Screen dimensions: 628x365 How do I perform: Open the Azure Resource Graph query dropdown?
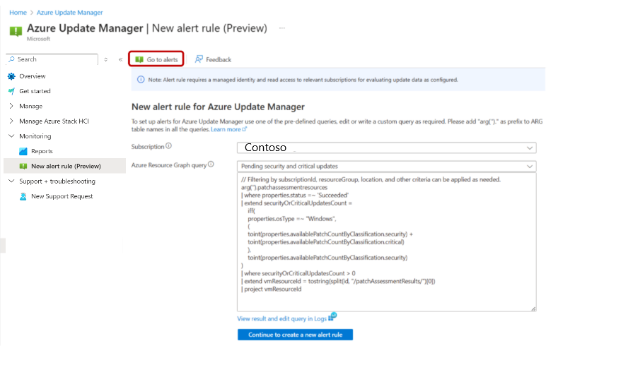coord(387,166)
